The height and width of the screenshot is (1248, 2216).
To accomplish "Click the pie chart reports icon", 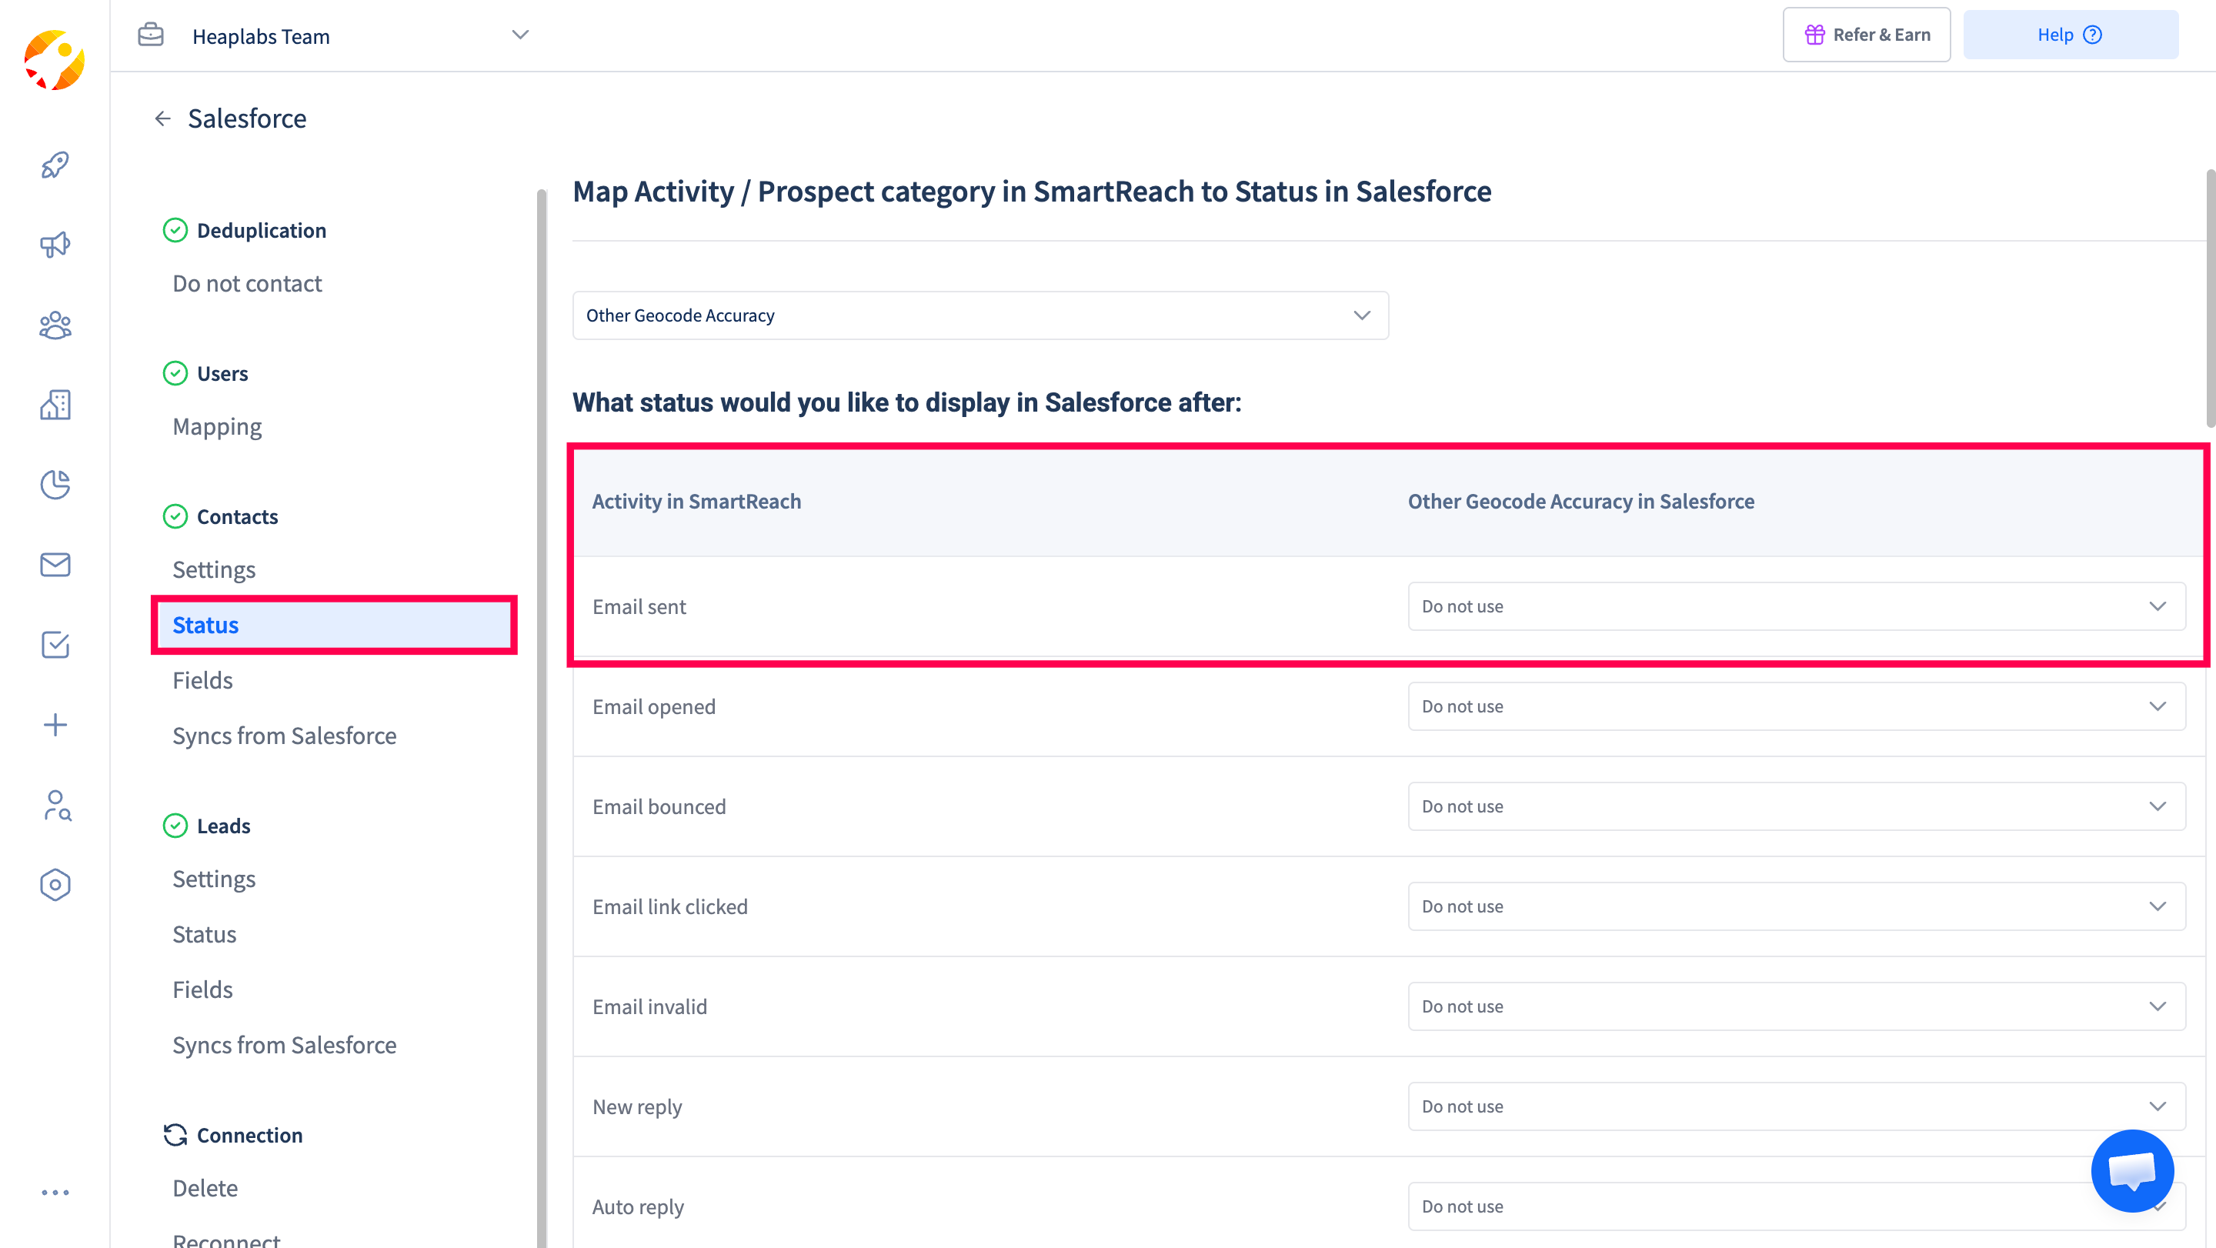I will click(55, 484).
